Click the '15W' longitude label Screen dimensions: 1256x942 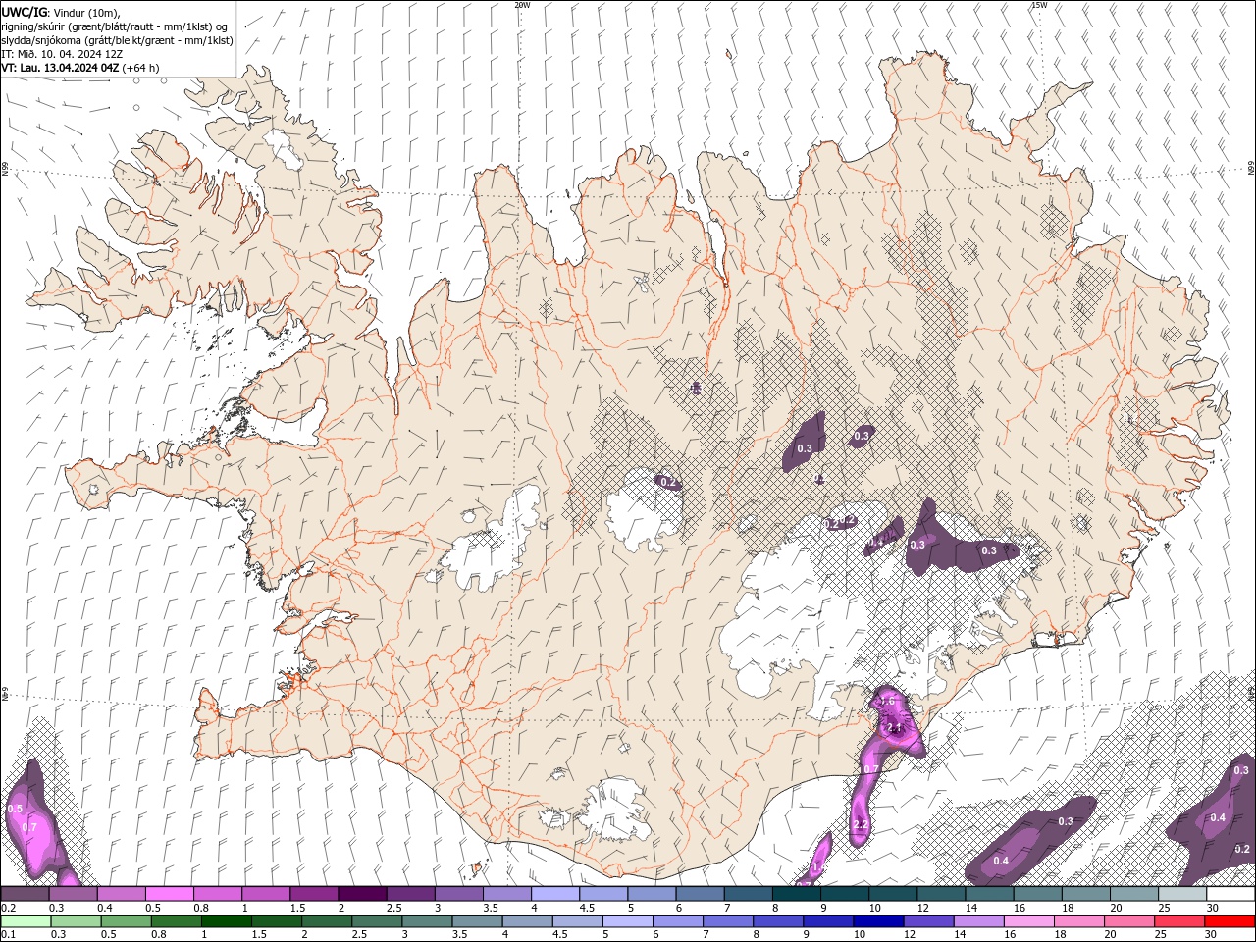pos(1039,5)
